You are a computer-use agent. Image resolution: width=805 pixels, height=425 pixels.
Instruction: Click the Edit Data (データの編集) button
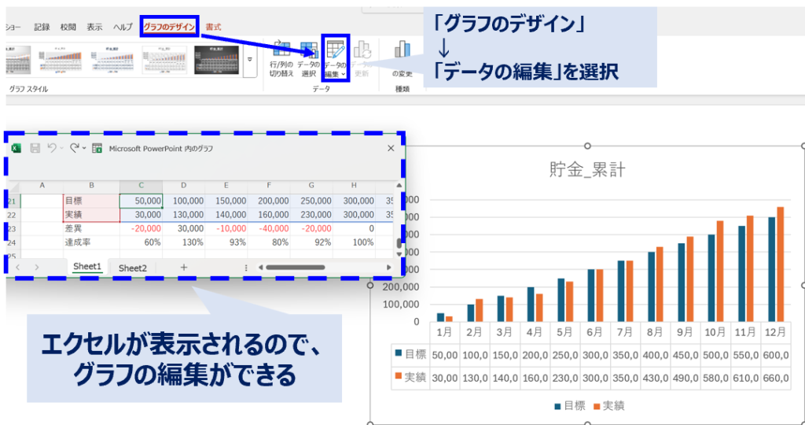coord(335,57)
